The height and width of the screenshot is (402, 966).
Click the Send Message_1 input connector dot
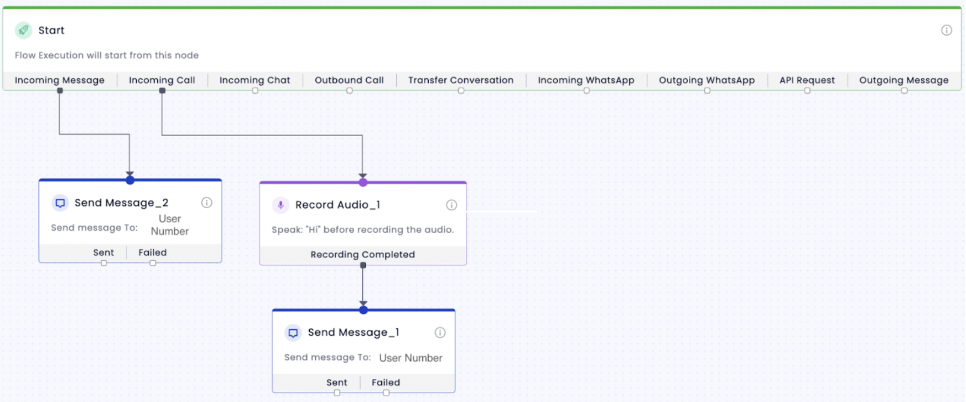[363, 310]
